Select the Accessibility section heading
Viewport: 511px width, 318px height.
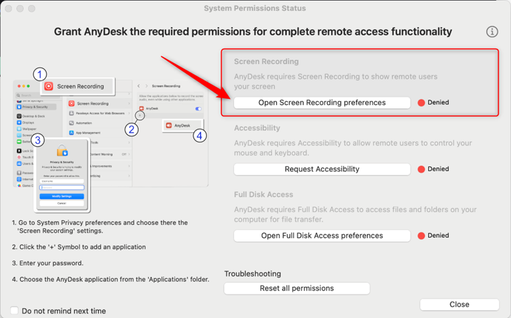pyautogui.click(x=257, y=128)
